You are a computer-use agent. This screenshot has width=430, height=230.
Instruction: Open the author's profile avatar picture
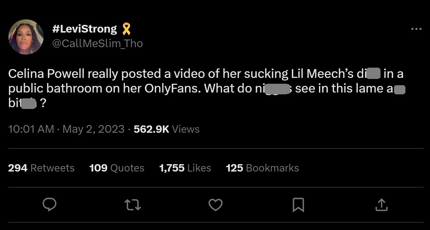(x=26, y=37)
